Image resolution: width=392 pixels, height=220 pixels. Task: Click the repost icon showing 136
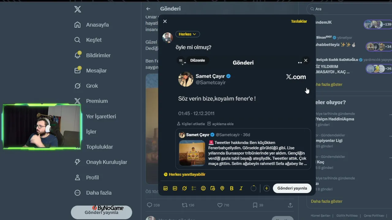point(185,205)
